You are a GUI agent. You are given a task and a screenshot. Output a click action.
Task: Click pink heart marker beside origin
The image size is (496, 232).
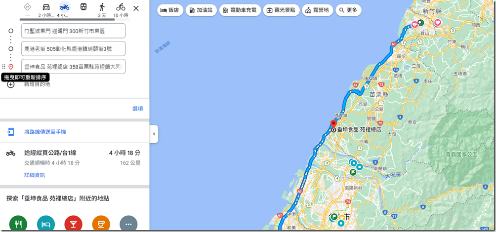414,24
